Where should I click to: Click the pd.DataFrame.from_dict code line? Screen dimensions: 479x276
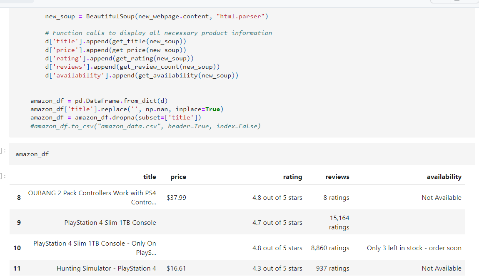point(99,101)
